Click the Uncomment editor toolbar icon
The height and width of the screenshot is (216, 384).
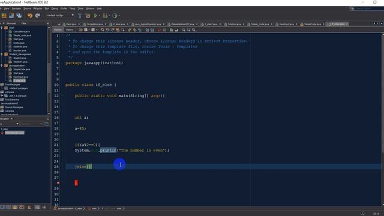177,30
